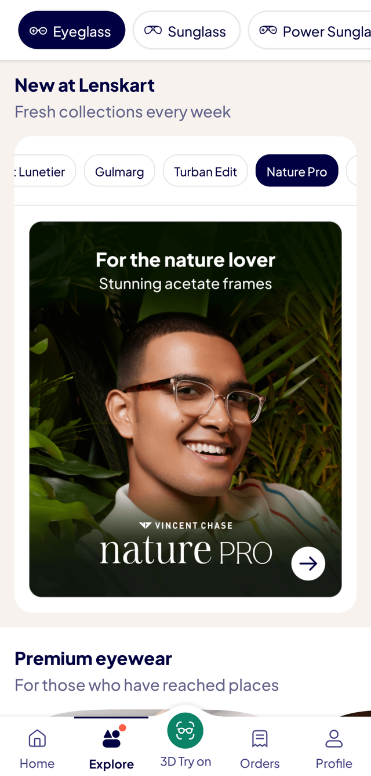Tap the Home house icon
Image resolution: width=371 pixels, height=776 pixels.
pyautogui.click(x=37, y=739)
